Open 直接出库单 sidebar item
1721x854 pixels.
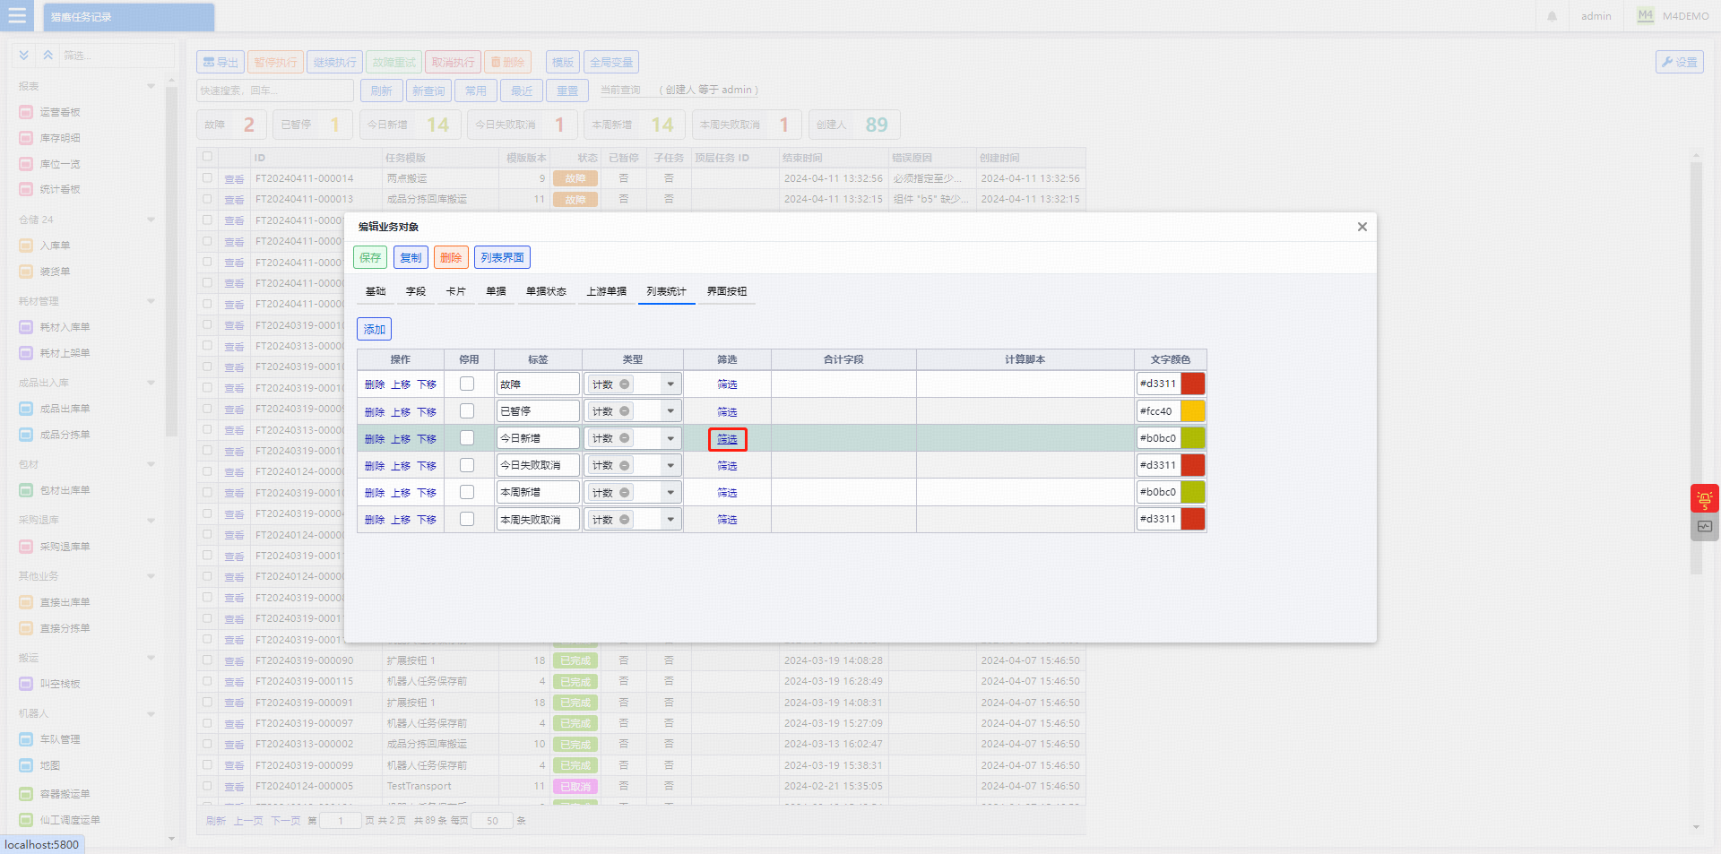tap(65, 602)
